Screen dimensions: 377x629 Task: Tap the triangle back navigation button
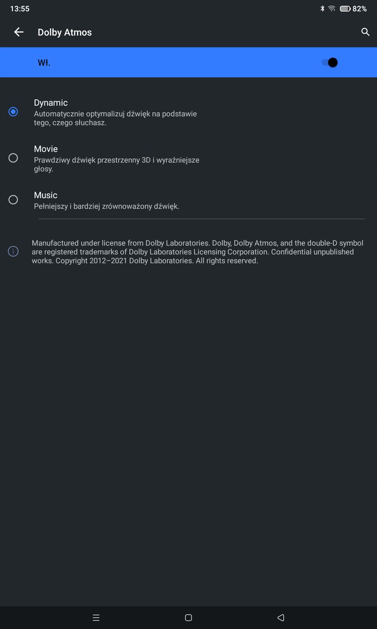(281, 618)
